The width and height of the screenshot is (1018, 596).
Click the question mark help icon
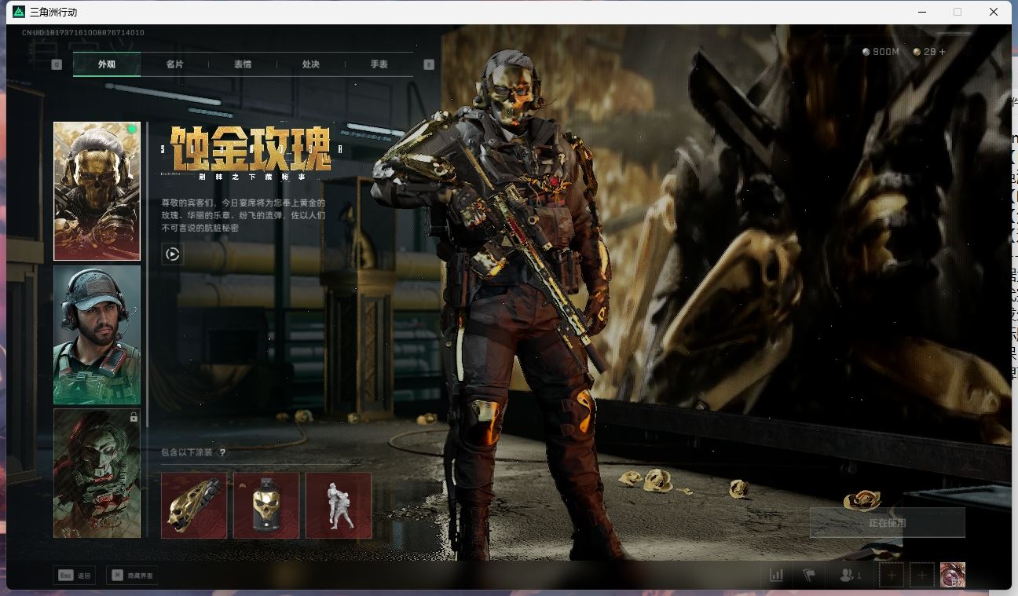[x=223, y=453]
